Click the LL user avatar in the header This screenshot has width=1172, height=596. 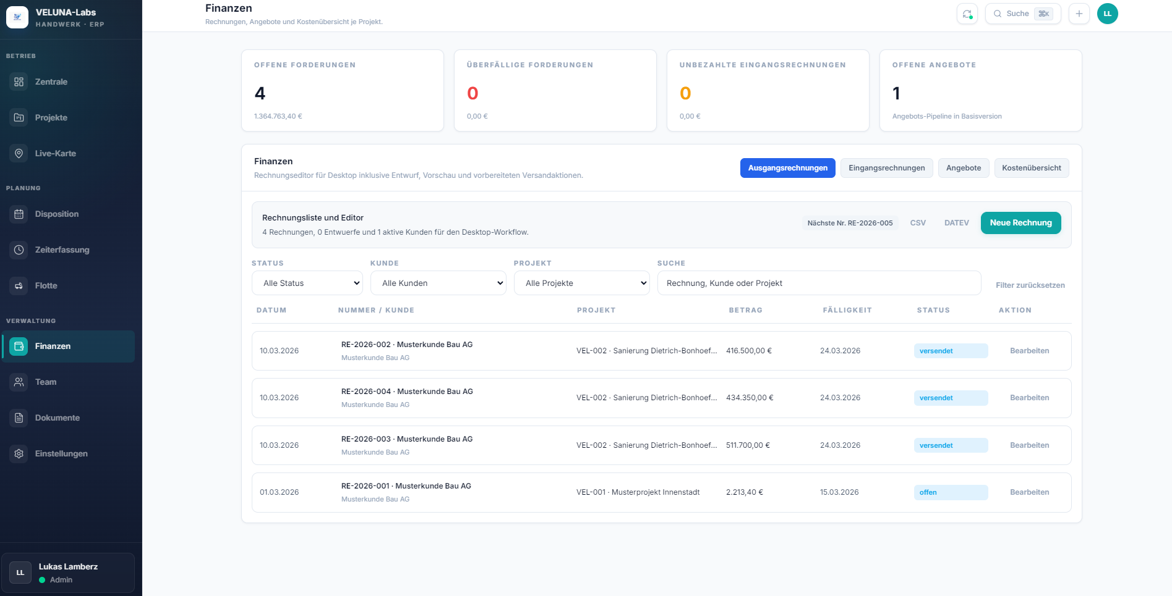pos(1107,13)
